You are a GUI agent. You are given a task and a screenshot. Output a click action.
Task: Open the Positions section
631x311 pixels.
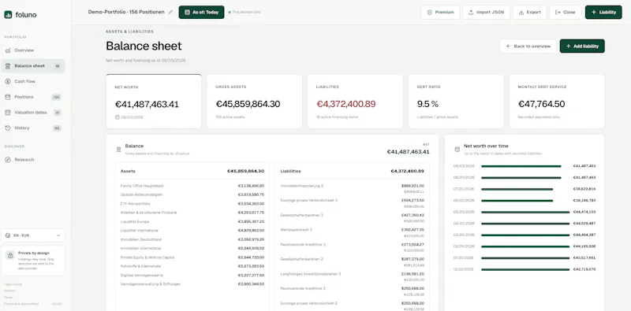click(33, 97)
